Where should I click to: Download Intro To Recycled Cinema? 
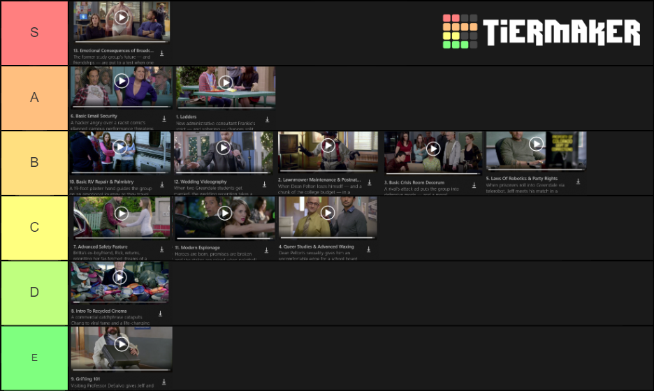[x=160, y=313]
